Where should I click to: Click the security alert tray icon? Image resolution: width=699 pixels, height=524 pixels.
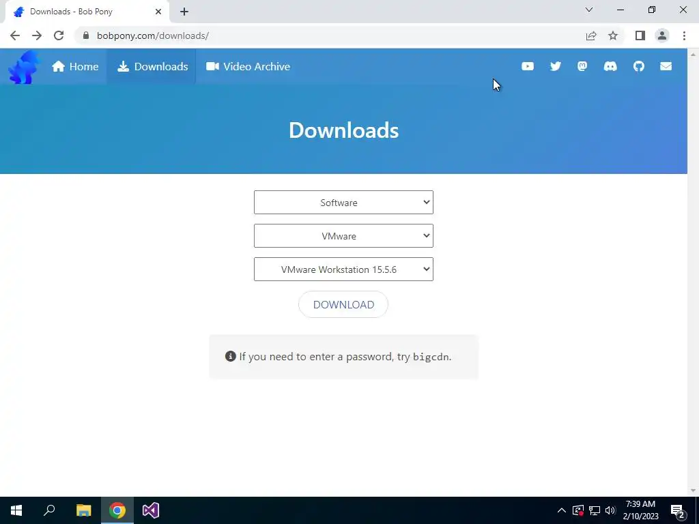(x=578, y=510)
